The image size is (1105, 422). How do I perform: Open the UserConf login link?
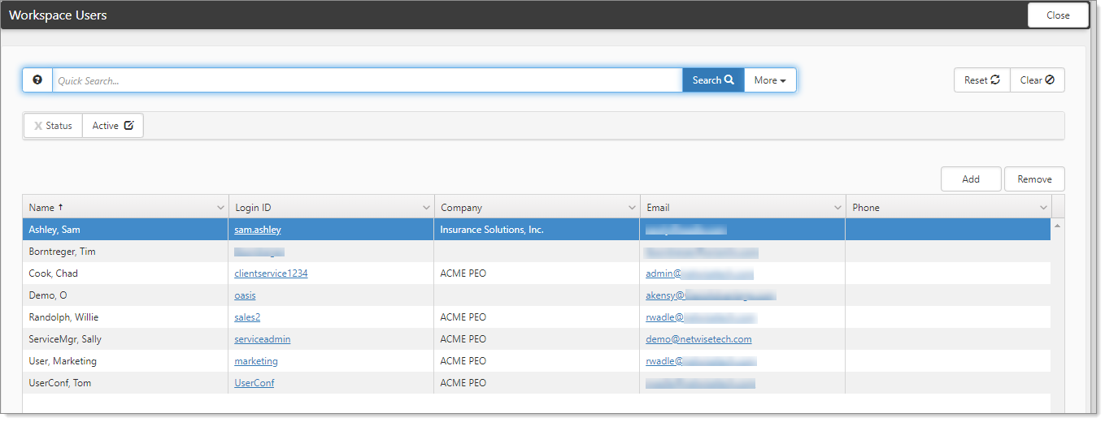pyautogui.click(x=254, y=383)
